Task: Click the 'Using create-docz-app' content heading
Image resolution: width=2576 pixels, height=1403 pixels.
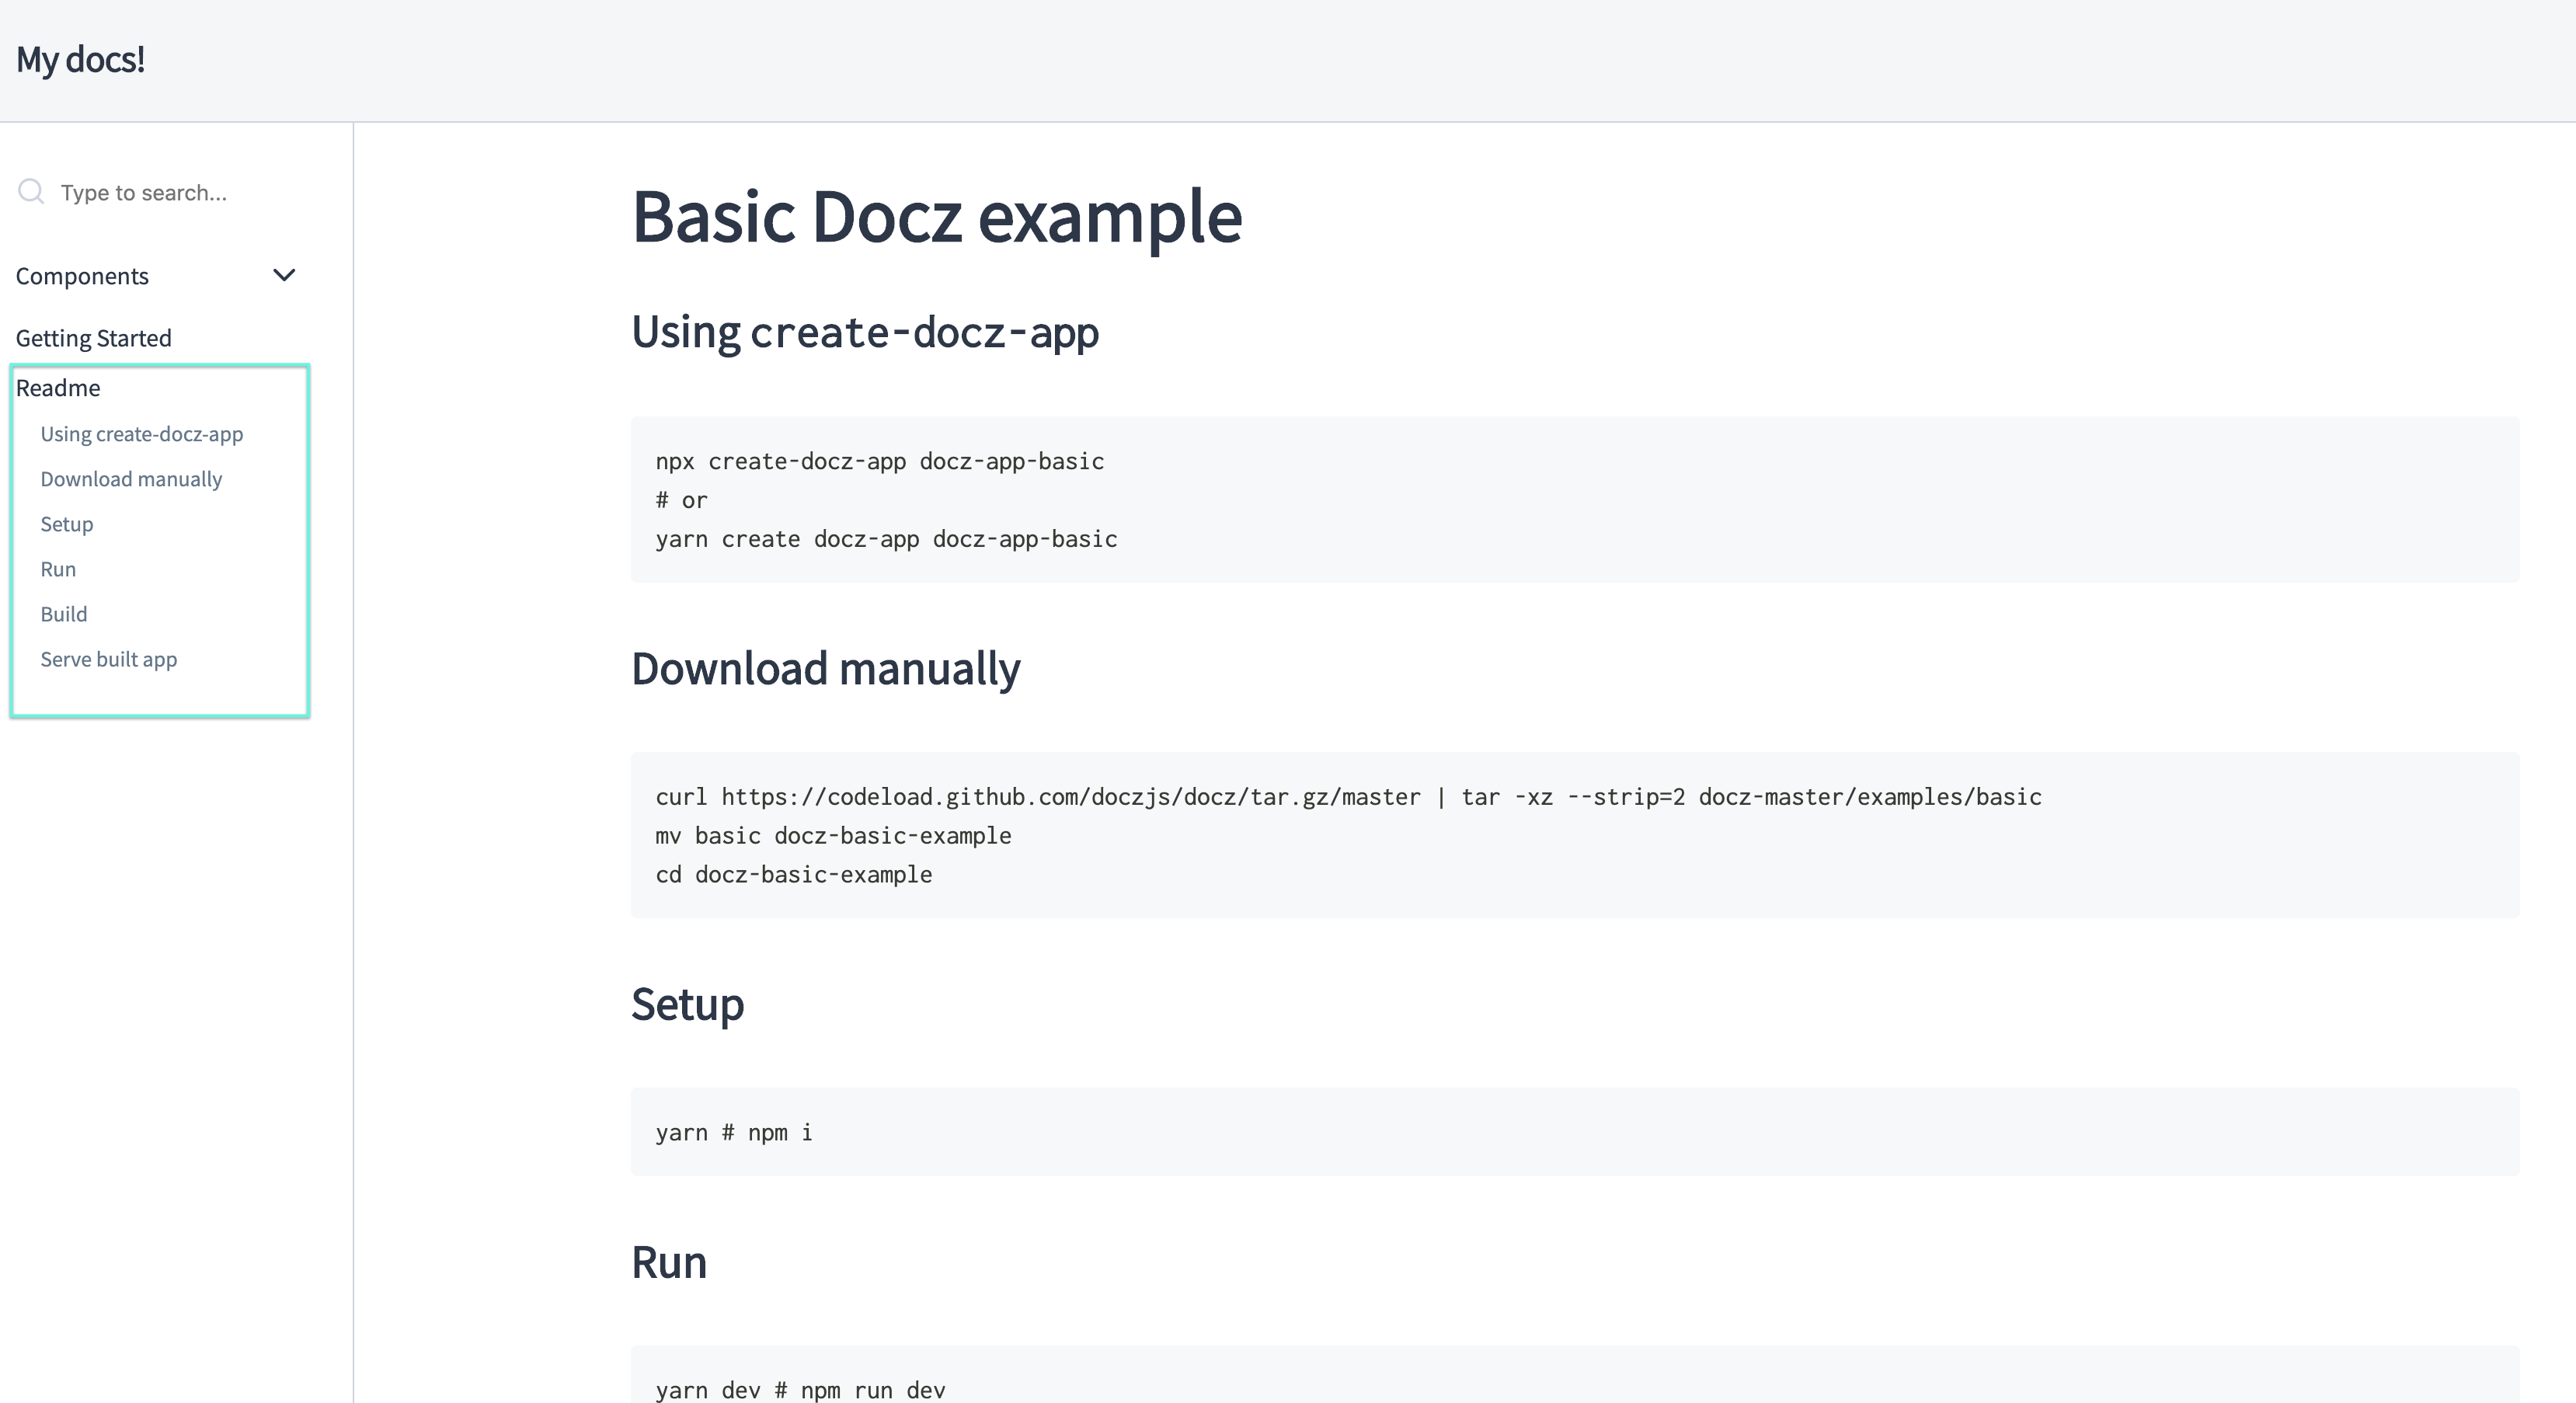Action: point(864,332)
